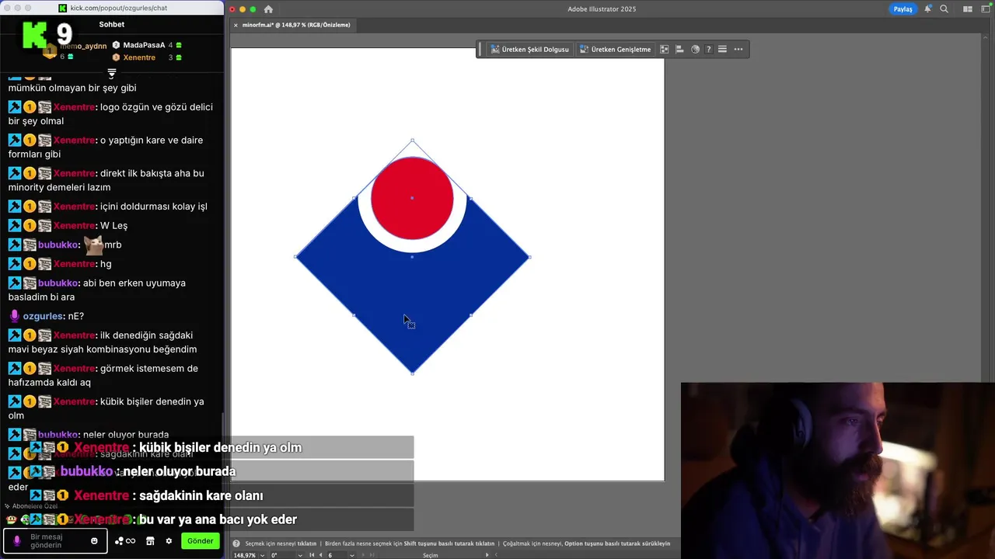Click the Seçim status bar play arrow

point(487,555)
